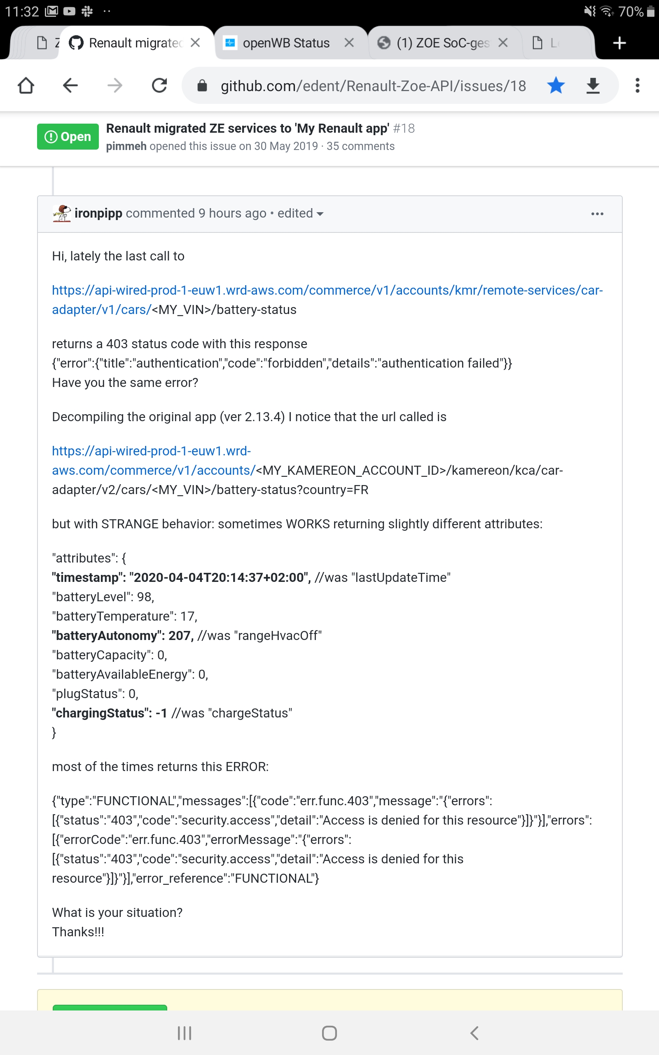Switch to the ZOE SoC tab
This screenshot has height=1055, width=659.
tap(442, 43)
